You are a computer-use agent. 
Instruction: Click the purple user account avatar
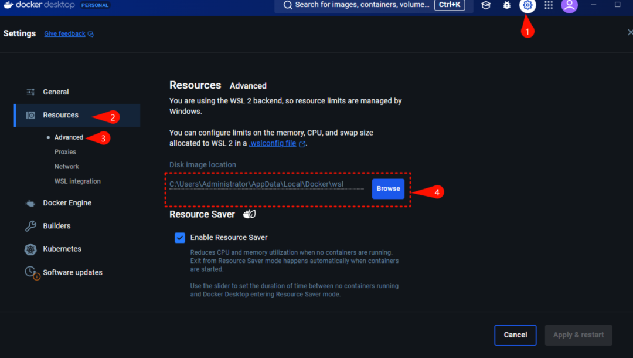pyautogui.click(x=569, y=5)
